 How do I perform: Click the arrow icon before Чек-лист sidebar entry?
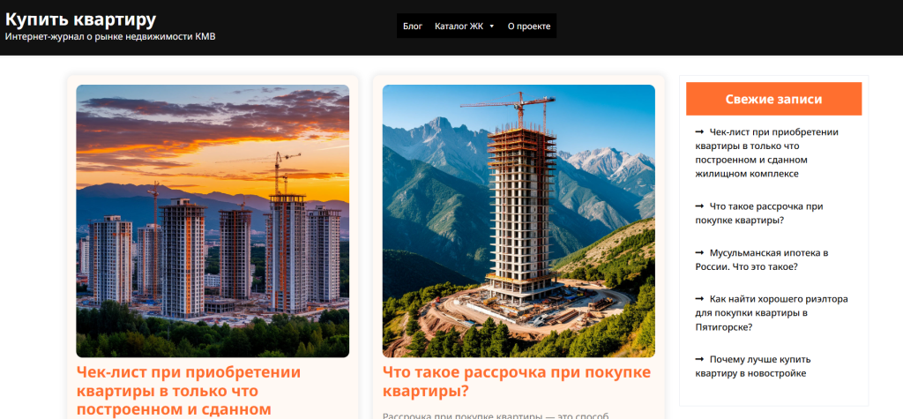tap(699, 132)
